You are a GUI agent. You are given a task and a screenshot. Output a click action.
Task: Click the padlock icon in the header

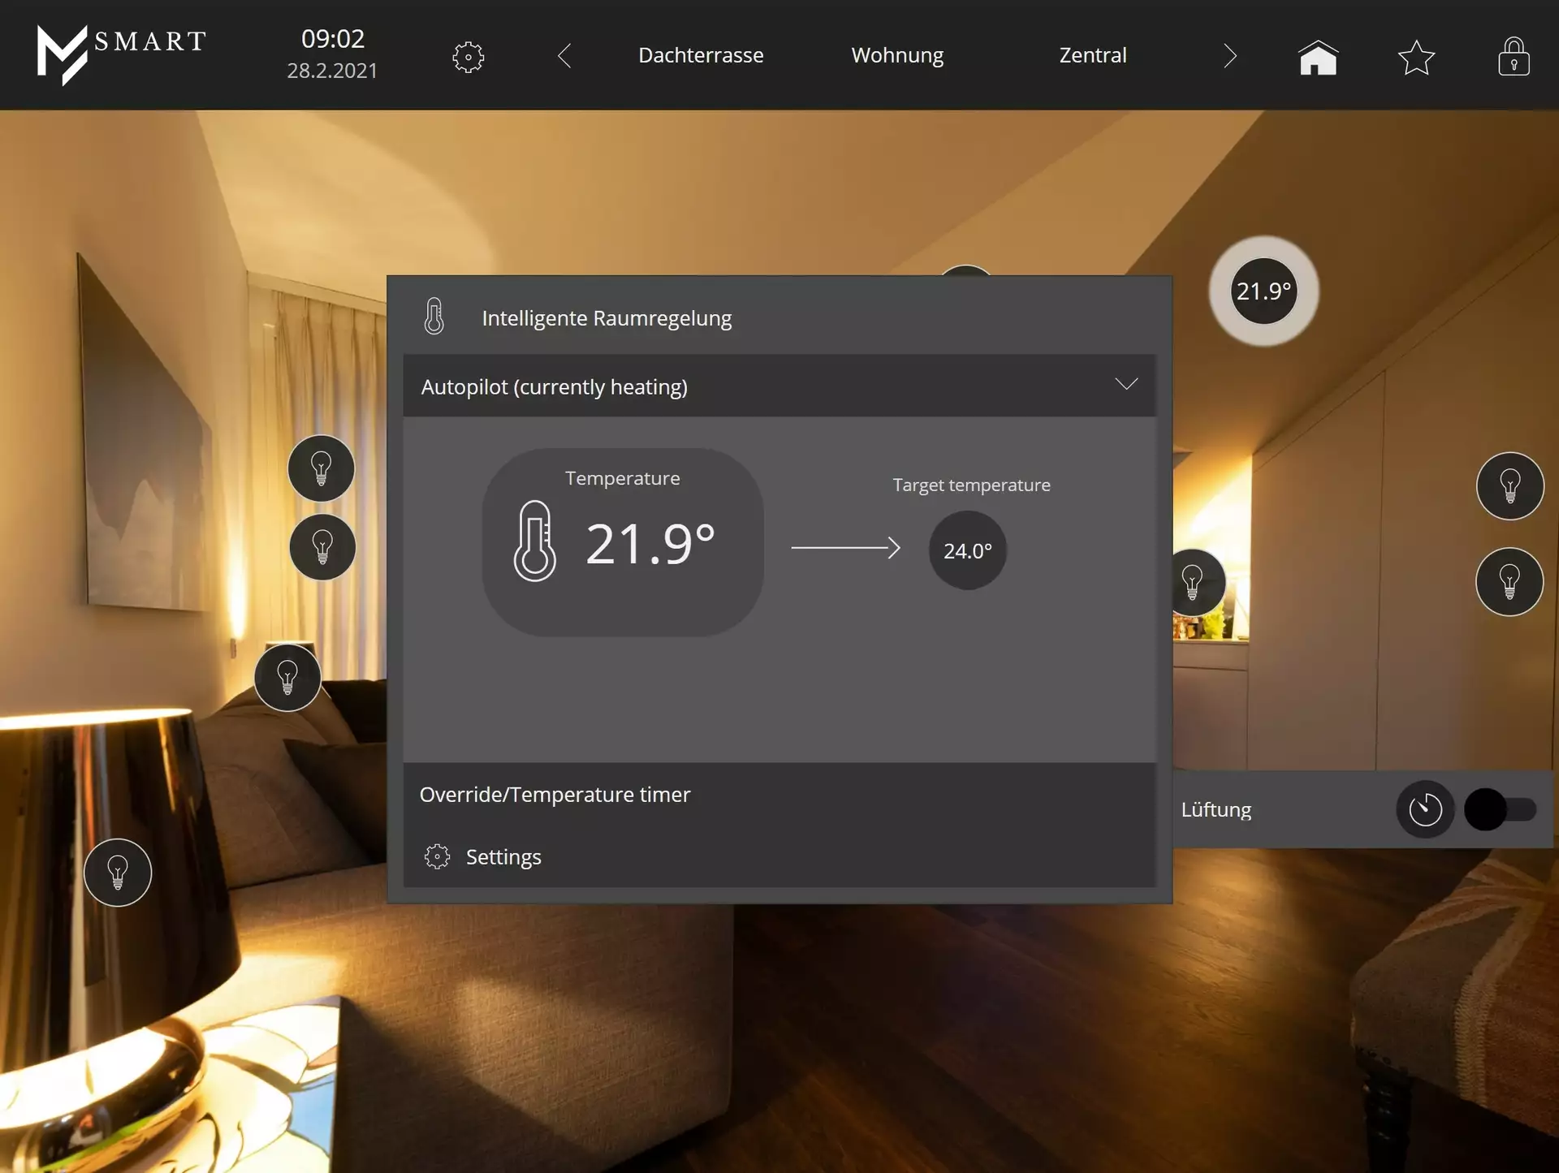(x=1513, y=57)
